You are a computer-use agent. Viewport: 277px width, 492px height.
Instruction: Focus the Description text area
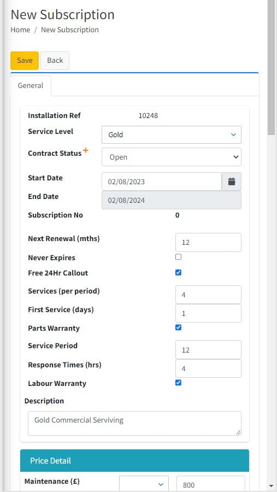pos(134,423)
